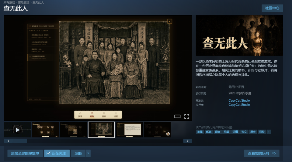Click the 查无此人 header capsule image
292x162 pixels.
(x=239, y=35)
